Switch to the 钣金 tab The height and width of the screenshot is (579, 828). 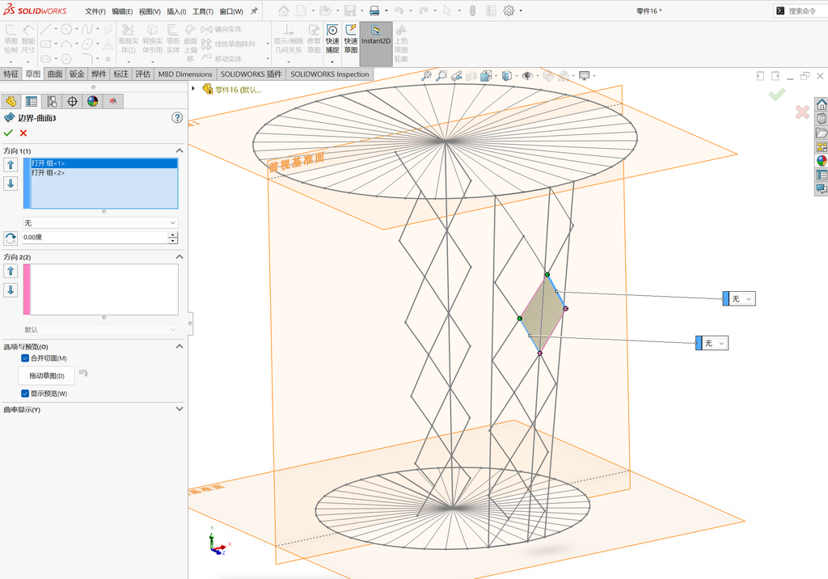tap(77, 74)
